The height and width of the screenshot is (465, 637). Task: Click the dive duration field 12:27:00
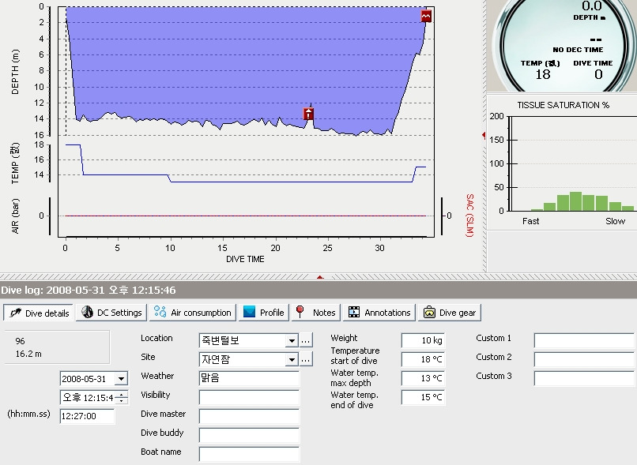pos(88,416)
